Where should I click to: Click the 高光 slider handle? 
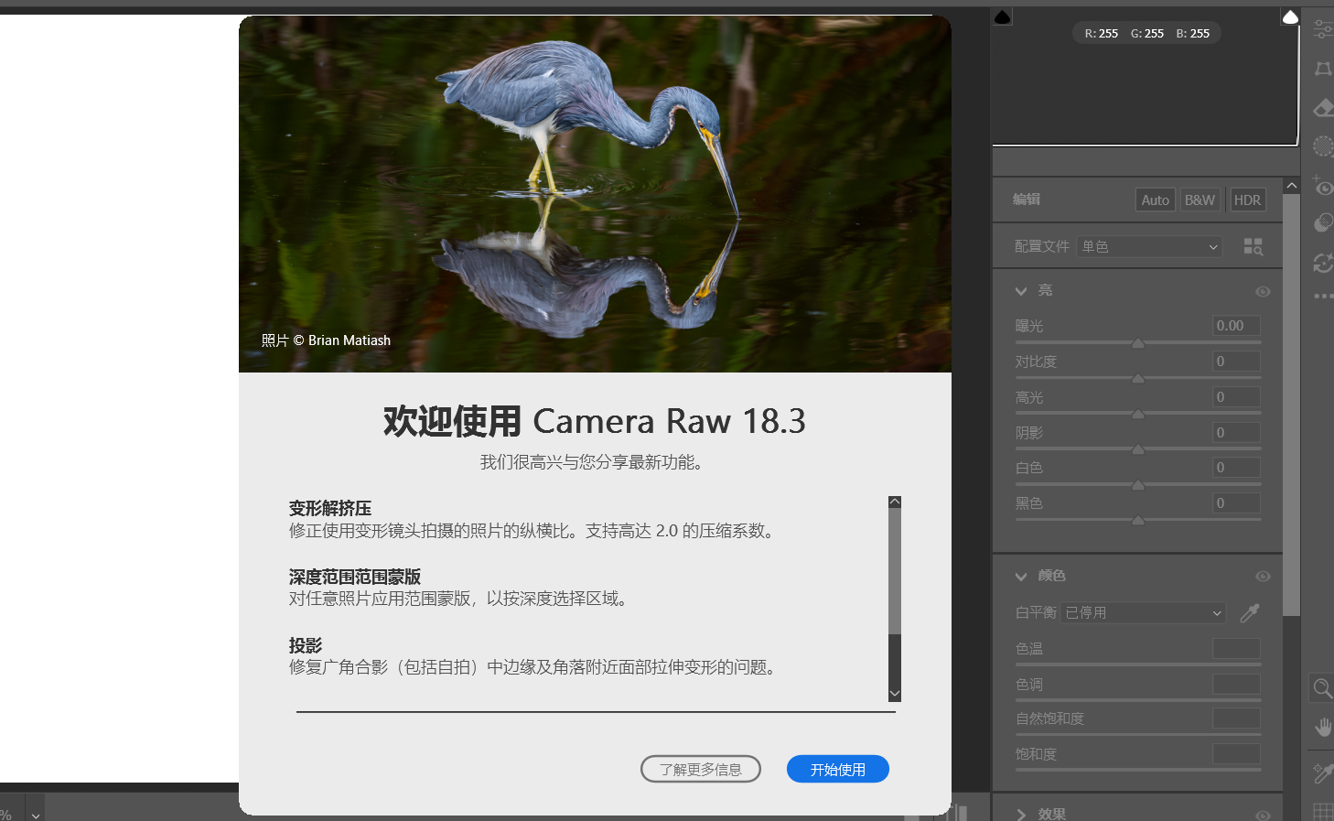(x=1138, y=414)
